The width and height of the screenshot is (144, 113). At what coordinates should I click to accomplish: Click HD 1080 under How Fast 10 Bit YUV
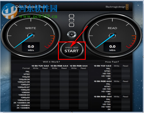pos(106,76)
